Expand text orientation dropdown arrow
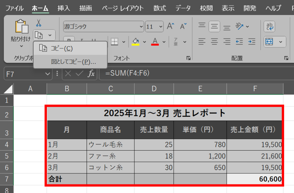The image size is (294, 193). coord(247,27)
